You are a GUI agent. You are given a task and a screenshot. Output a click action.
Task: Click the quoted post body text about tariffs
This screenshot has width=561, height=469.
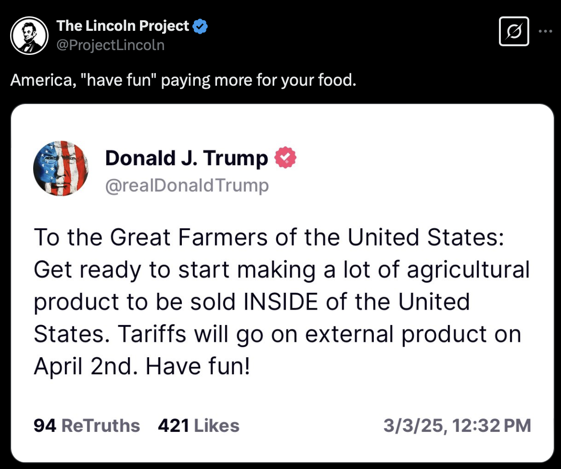click(x=280, y=301)
